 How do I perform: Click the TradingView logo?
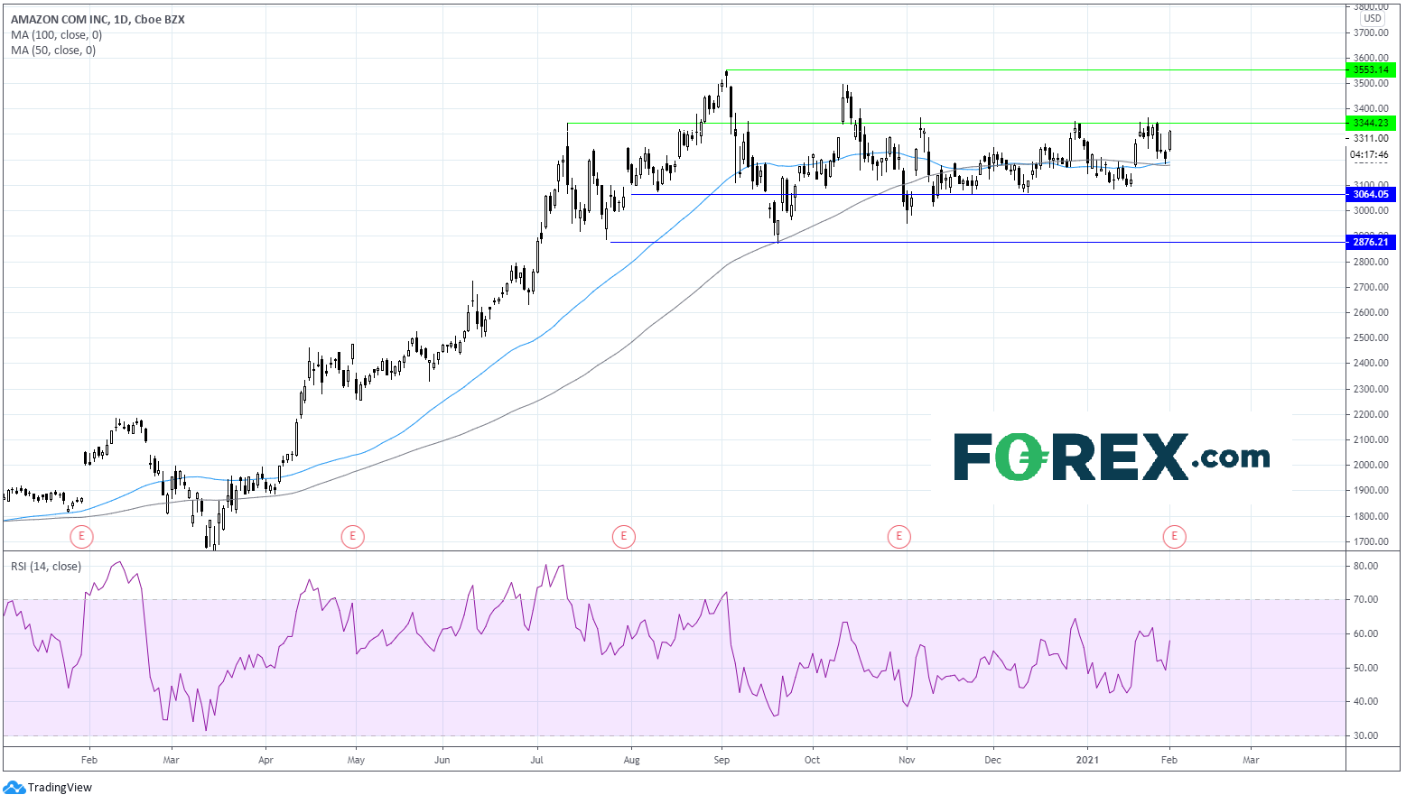(48, 787)
